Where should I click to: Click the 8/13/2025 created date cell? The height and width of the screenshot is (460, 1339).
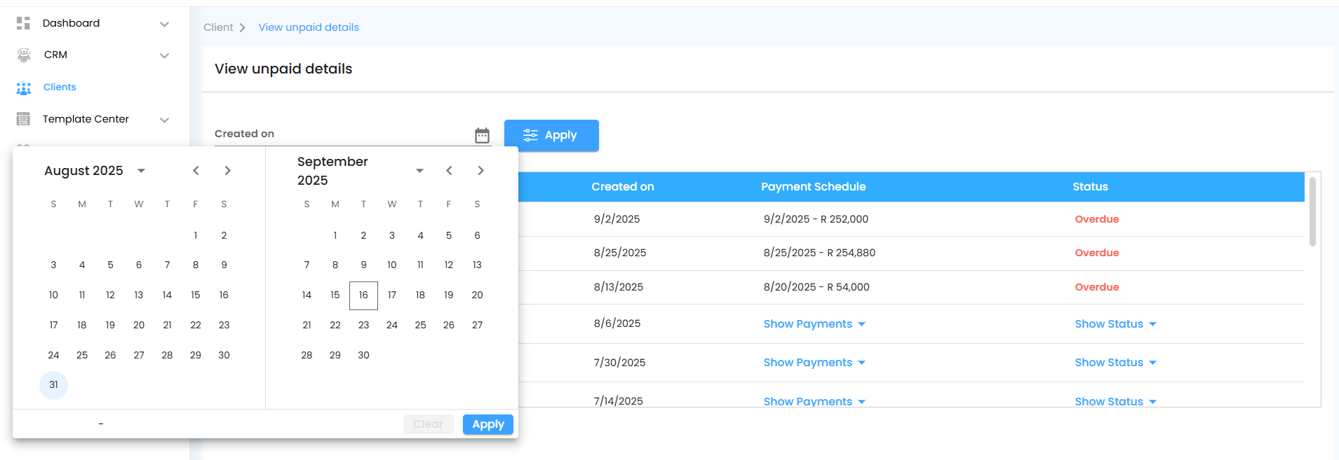619,287
